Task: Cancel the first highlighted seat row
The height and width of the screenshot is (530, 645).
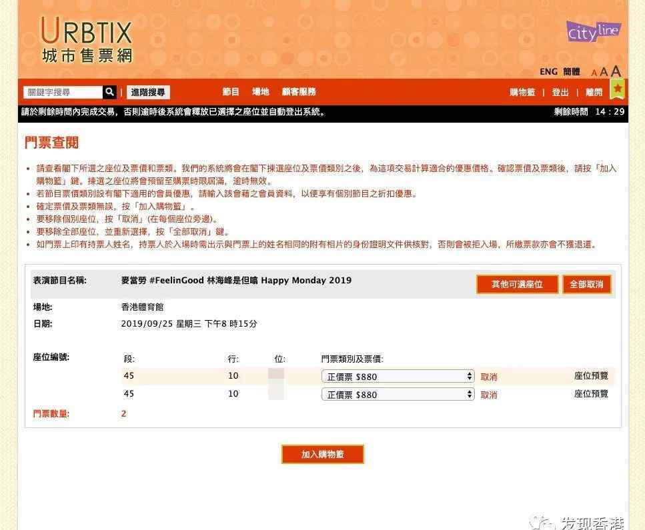Action: point(489,377)
